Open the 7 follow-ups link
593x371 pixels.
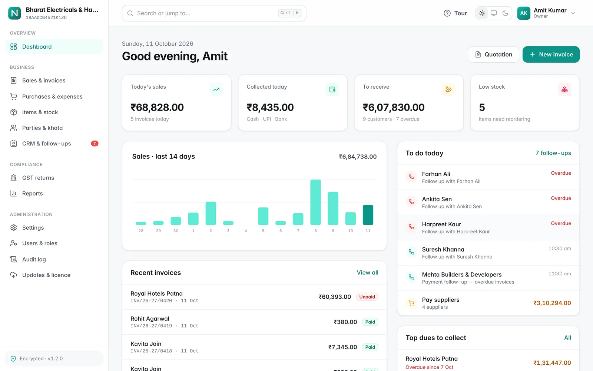553,153
